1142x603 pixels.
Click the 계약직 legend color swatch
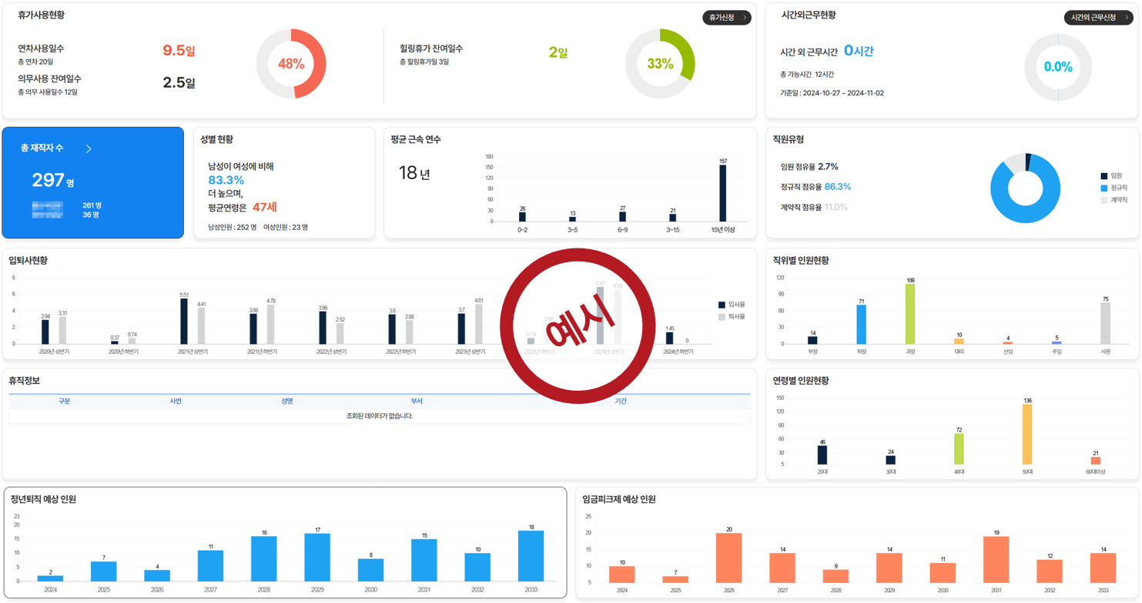tap(1103, 200)
